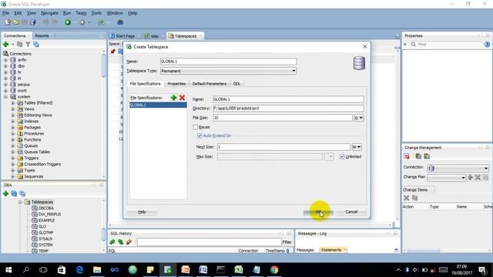Click the Windows Start button
The height and width of the screenshot is (277, 493).
8,270
